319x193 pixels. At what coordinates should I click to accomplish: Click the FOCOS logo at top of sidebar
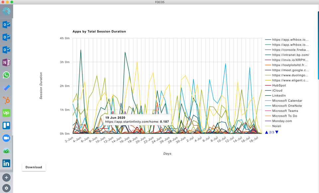(x=6, y=11)
